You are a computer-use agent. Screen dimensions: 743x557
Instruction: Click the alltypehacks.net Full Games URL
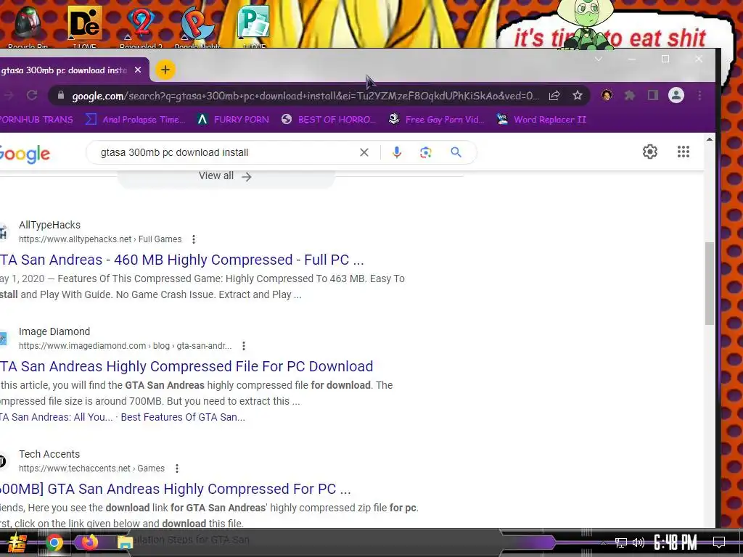[100, 239]
